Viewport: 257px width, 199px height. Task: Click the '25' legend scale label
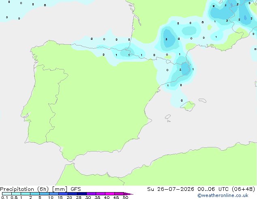pyautogui.click(x=79, y=197)
